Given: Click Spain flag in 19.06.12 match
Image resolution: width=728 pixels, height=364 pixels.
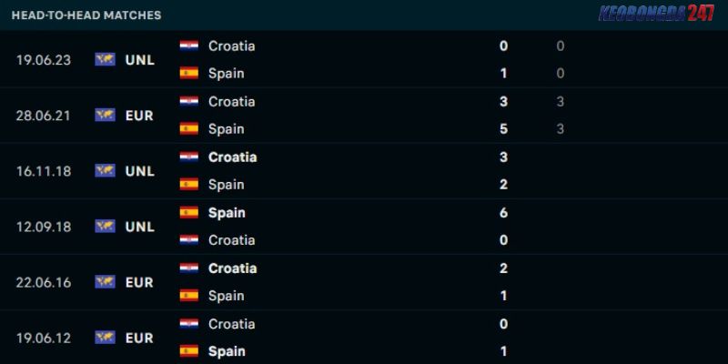Looking at the screenshot, I should tap(189, 351).
